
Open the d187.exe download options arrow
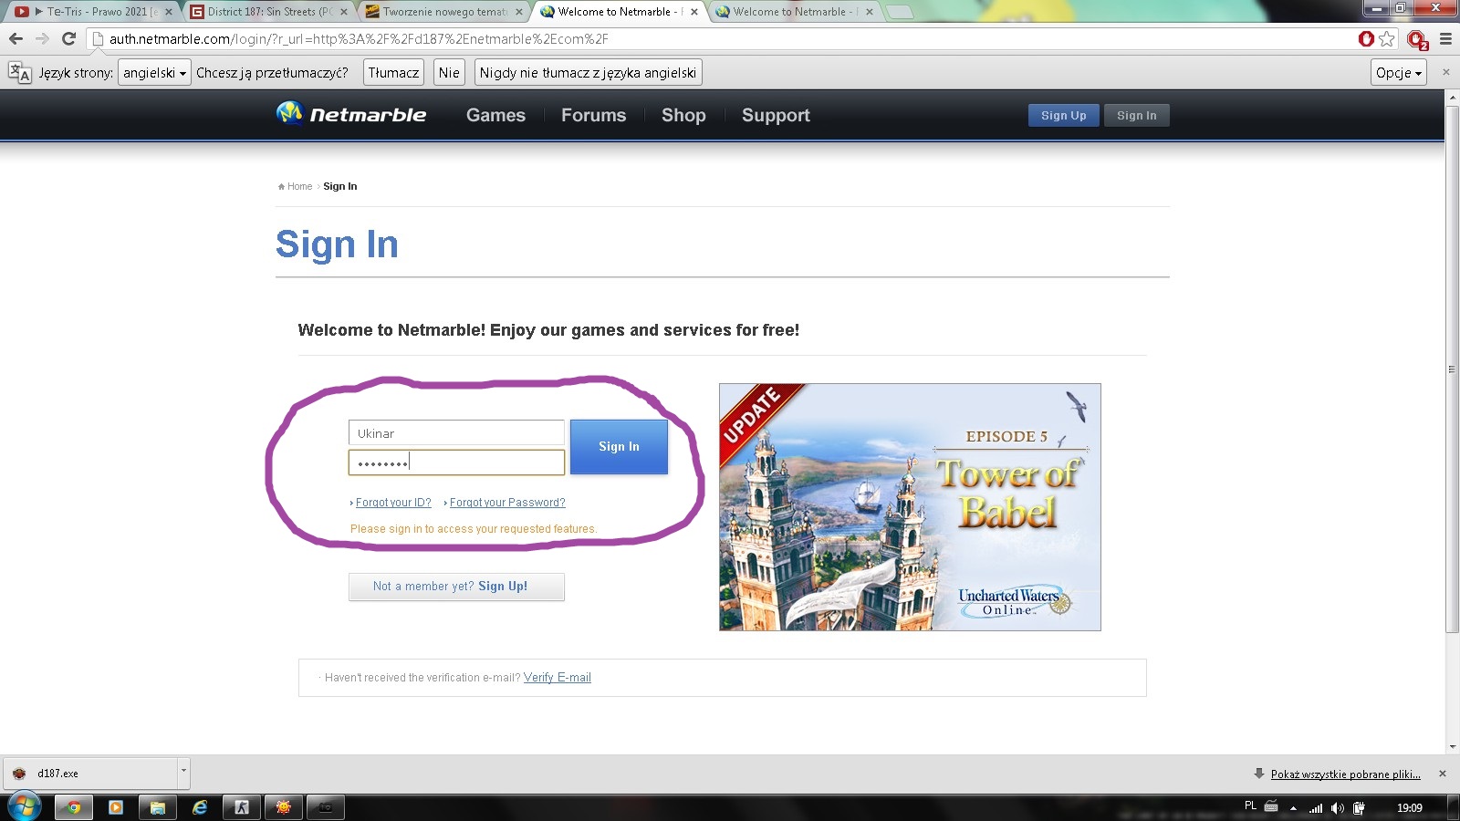183,772
